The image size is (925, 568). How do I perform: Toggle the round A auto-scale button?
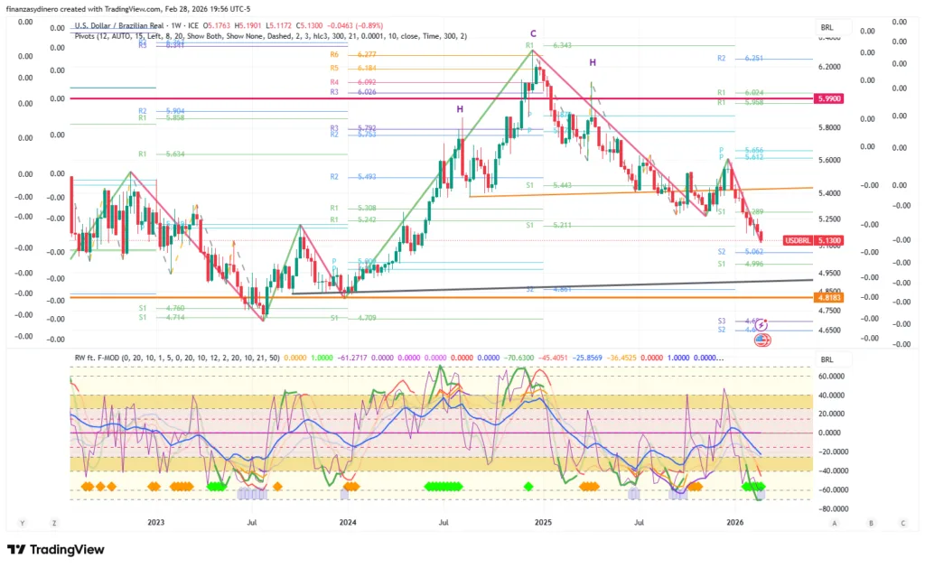click(x=835, y=522)
